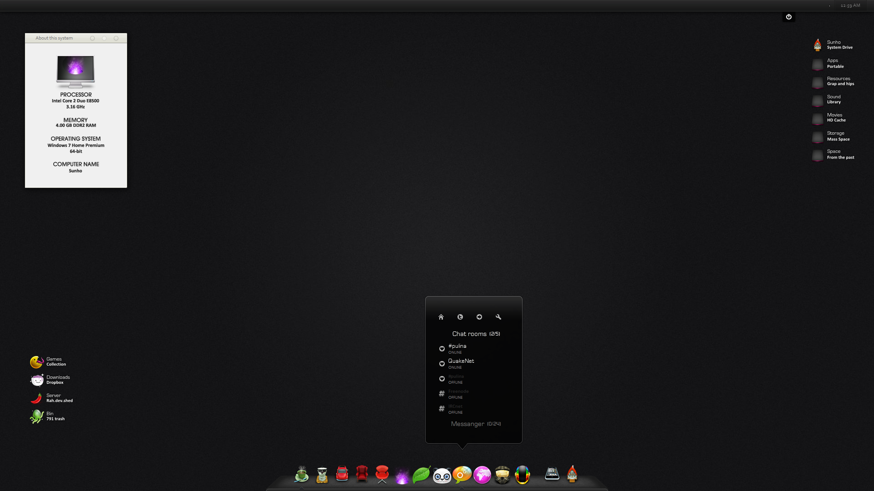The width and height of the screenshot is (874, 491).
Task: Open the Storage Mass Space drive
Action: click(x=818, y=137)
